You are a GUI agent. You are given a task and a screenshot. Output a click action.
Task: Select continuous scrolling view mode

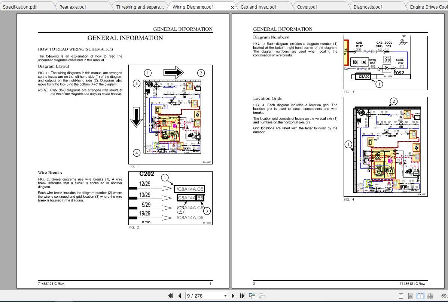click(410, 296)
